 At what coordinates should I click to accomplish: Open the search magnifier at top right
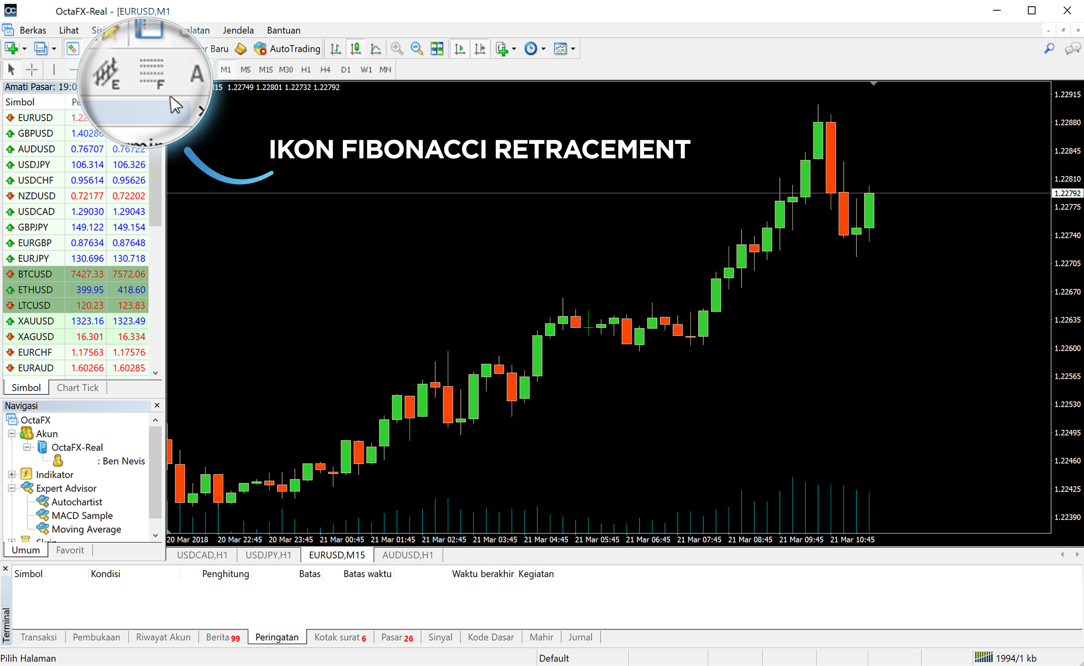point(1049,48)
